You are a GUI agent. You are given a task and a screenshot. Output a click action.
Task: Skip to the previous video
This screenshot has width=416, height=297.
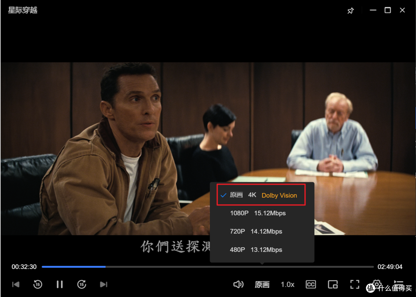coord(16,285)
